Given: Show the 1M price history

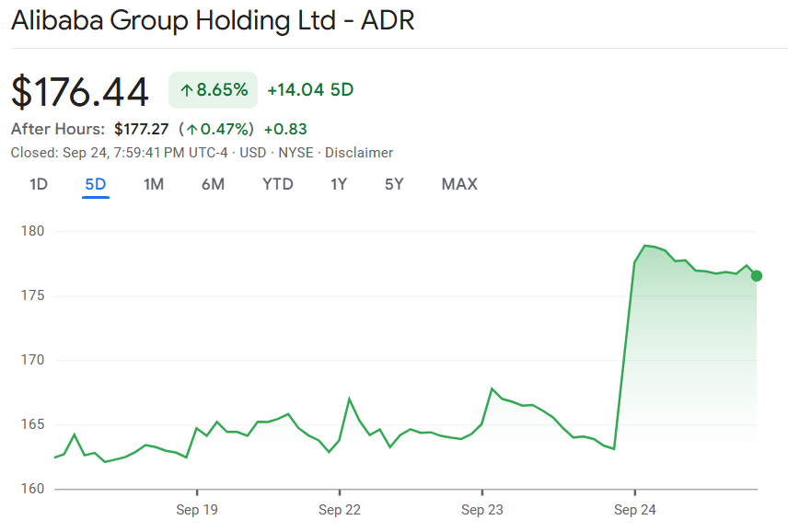Looking at the screenshot, I should 154,184.
